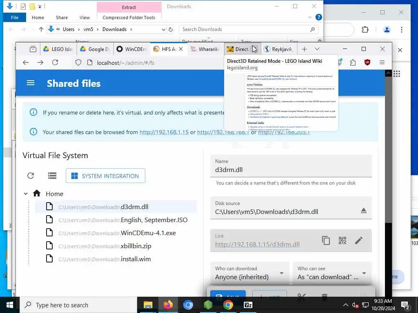Select the Home folder in the tree
This screenshot has height=313, width=418.
click(x=54, y=194)
